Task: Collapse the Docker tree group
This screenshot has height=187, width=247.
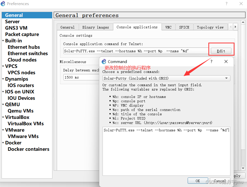Action: (x=3, y=143)
